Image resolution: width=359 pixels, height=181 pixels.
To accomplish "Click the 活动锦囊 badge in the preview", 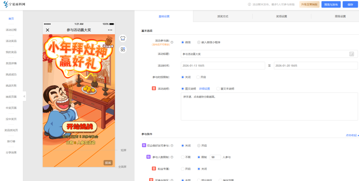I will click(109, 42).
